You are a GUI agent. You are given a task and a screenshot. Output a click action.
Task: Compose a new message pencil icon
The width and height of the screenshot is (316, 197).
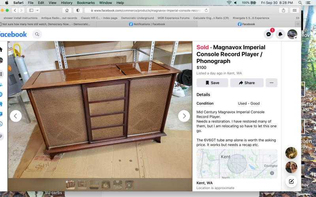[291, 182]
